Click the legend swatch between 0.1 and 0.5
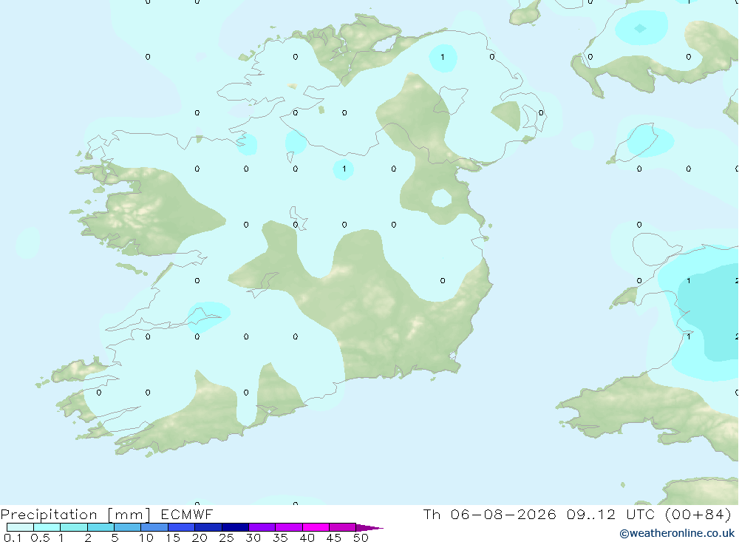This screenshot has width=739, height=542. coord(20,527)
